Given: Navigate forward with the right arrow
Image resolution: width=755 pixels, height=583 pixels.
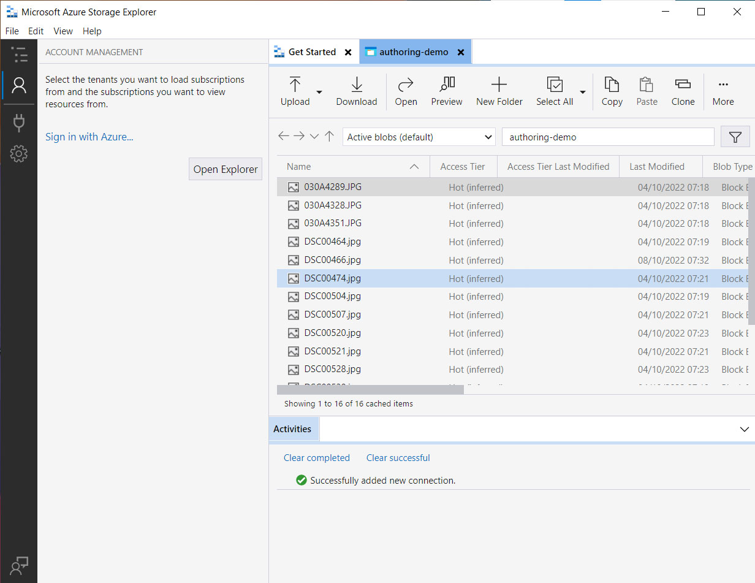Looking at the screenshot, I should click(299, 136).
